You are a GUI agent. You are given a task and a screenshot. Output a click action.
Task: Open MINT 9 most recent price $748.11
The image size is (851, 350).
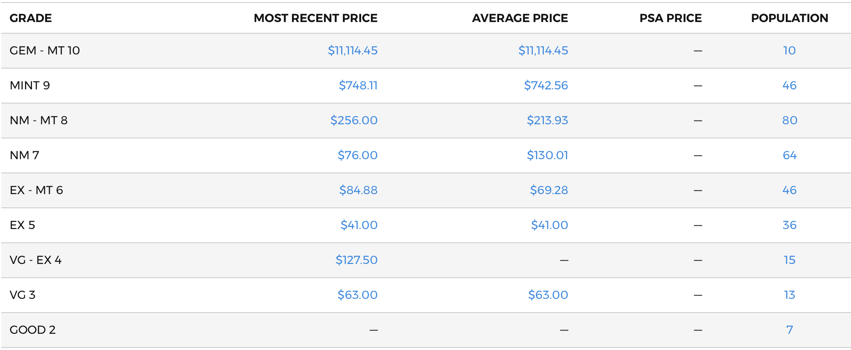point(358,86)
